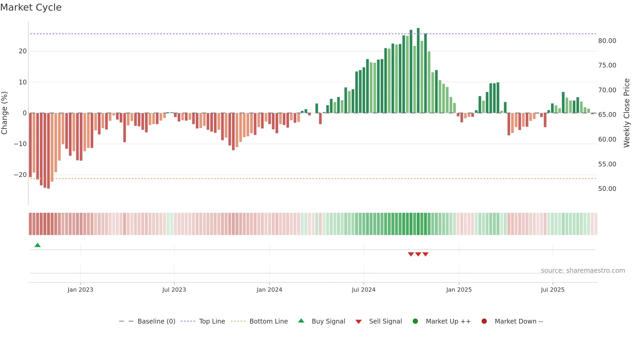Click the green Buy Signal triangle marker on the chart
The width and height of the screenshot is (634, 356).
point(38,245)
